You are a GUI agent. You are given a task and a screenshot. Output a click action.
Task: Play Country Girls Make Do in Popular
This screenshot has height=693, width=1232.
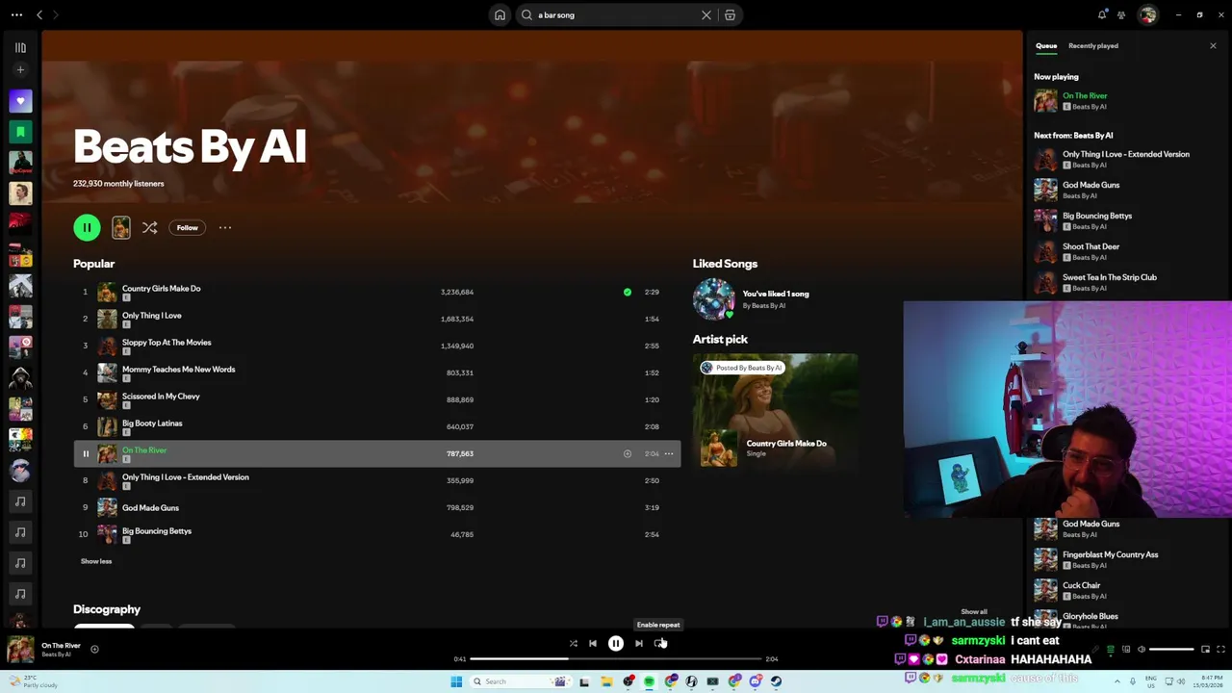tap(376, 292)
